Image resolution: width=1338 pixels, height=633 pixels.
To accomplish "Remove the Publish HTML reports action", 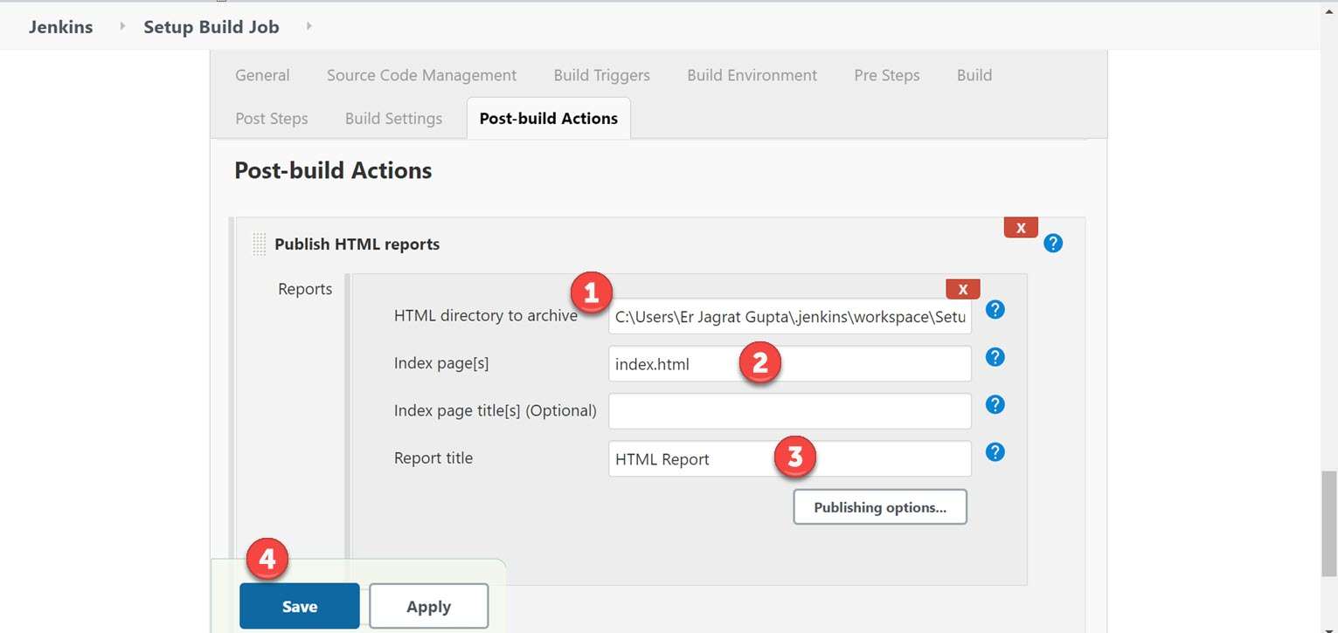I will click(1021, 227).
